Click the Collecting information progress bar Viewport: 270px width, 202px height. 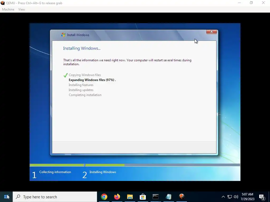tap(57, 165)
